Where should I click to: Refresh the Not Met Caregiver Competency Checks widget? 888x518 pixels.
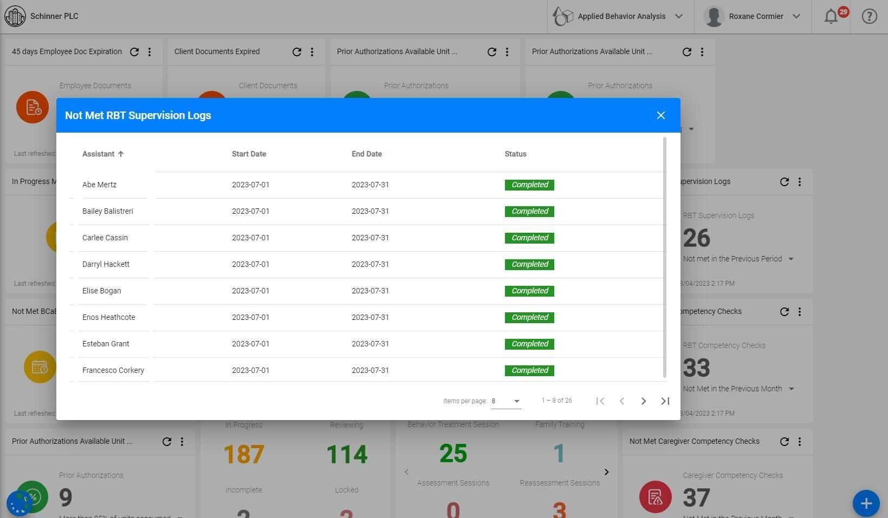click(x=784, y=442)
